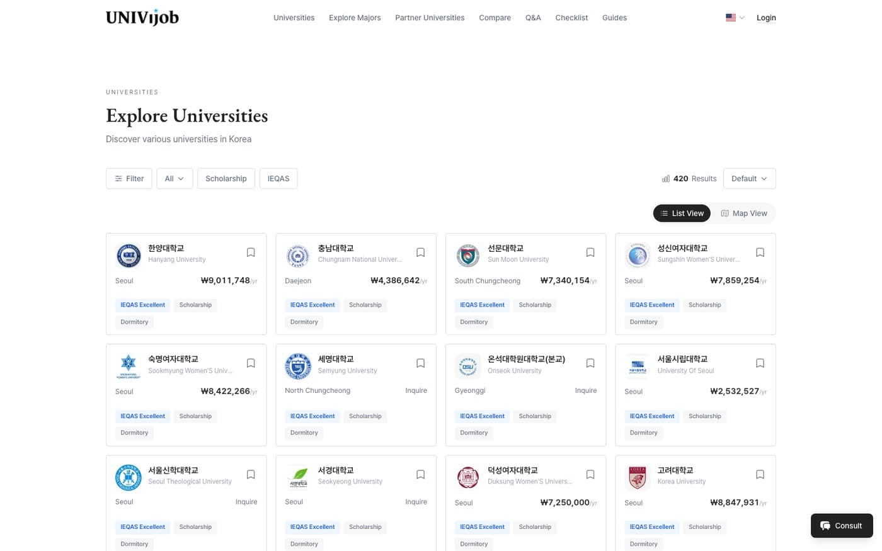The image size is (882, 551).
Task: Switch to List View
Action: pyautogui.click(x=682, y=213)
